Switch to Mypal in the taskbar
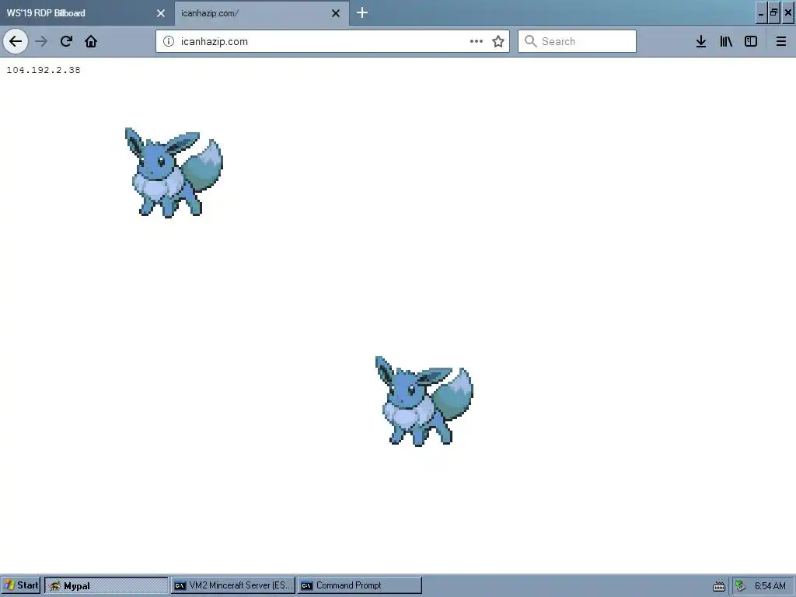Screen dimensions: 796x597 click(106, 585)
